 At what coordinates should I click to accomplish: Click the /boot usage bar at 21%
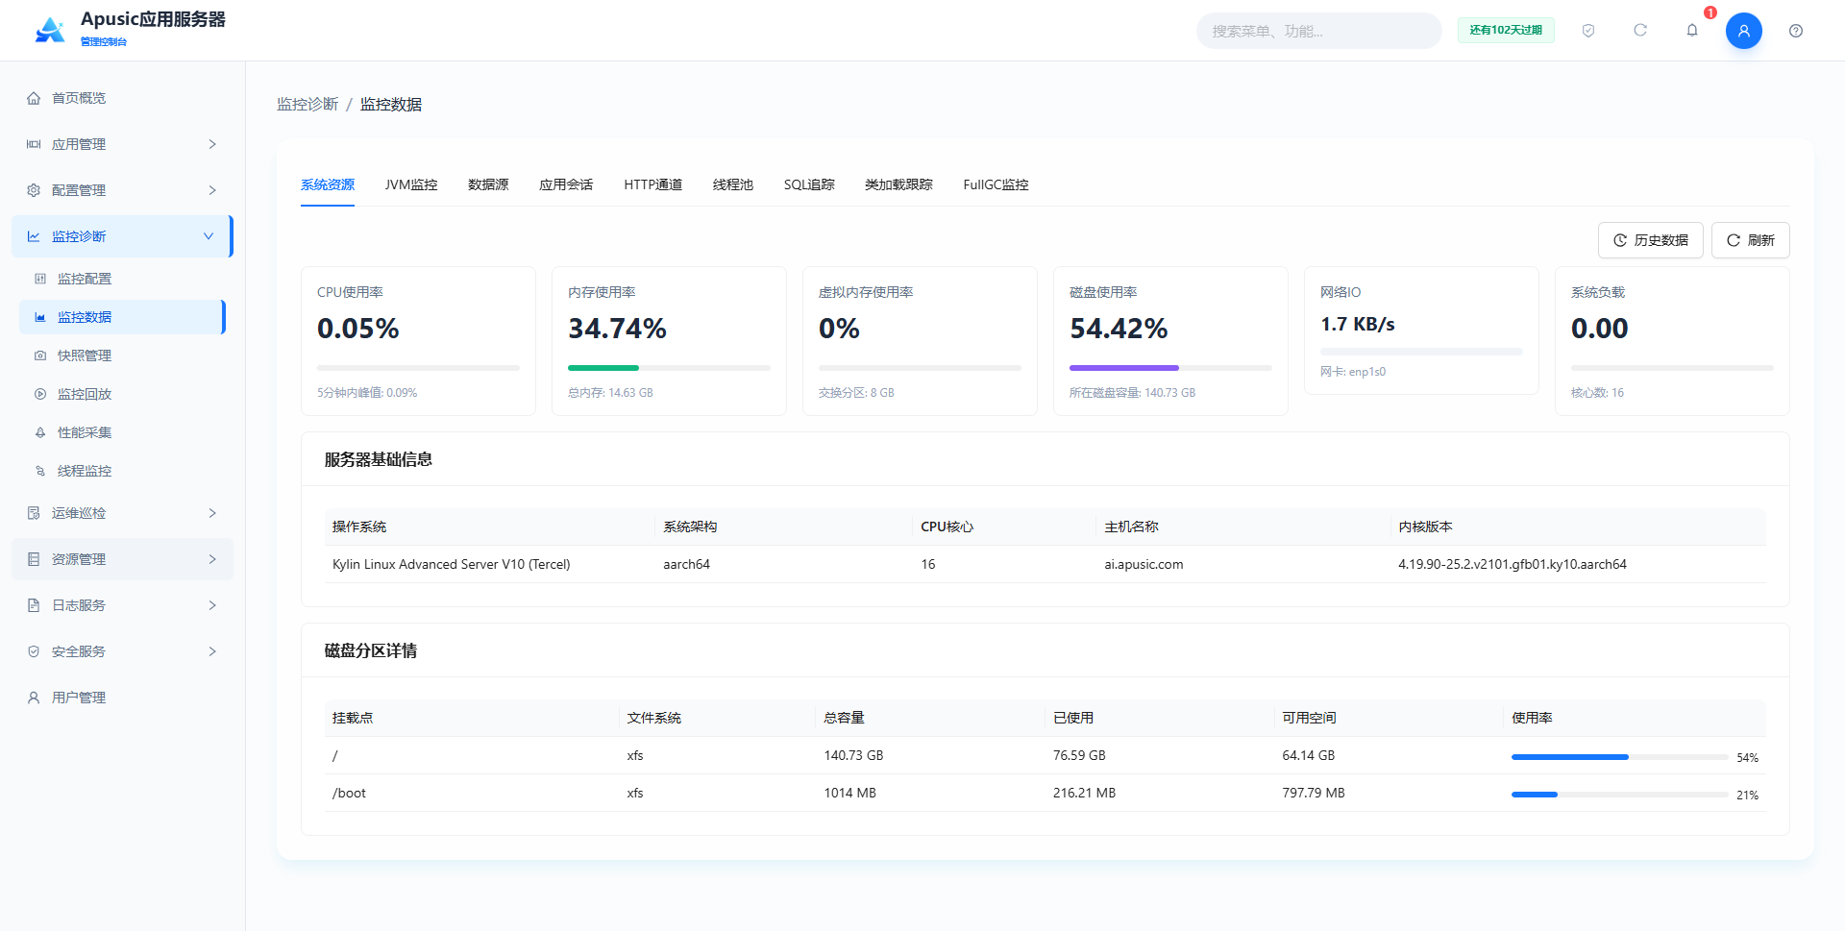(x=1620, y=795)
